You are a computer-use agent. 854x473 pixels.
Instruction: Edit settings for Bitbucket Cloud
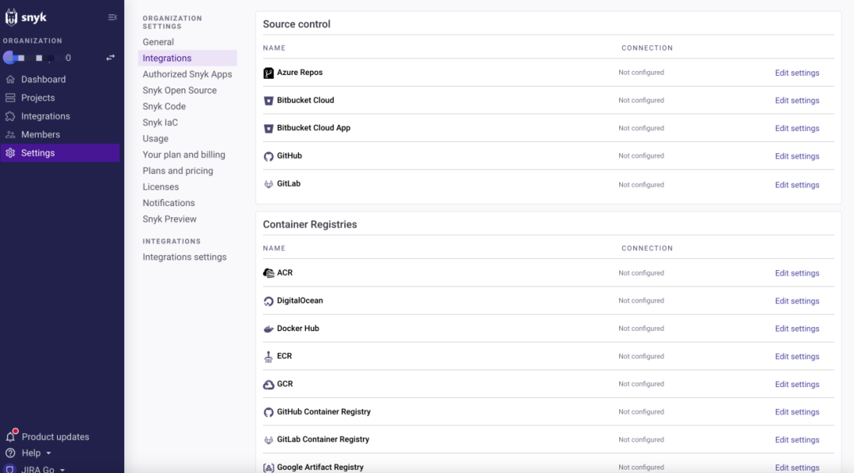[797, 100]
